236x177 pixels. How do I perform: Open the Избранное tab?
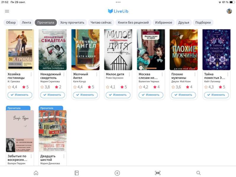pyautogui.click(x=163, y=22)
